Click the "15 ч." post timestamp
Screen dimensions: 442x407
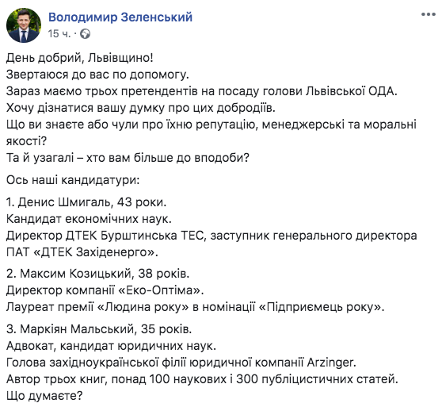coord(59,34)
